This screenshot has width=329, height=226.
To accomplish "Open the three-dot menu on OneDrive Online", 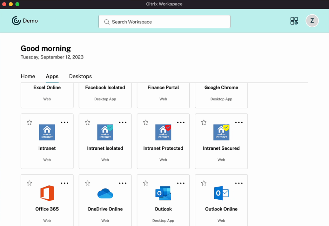I will [123, 183].
